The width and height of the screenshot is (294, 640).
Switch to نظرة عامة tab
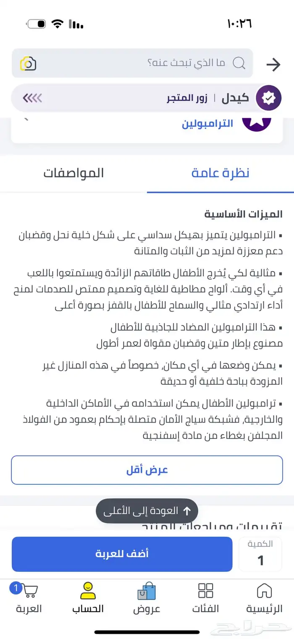pos(220,173)
